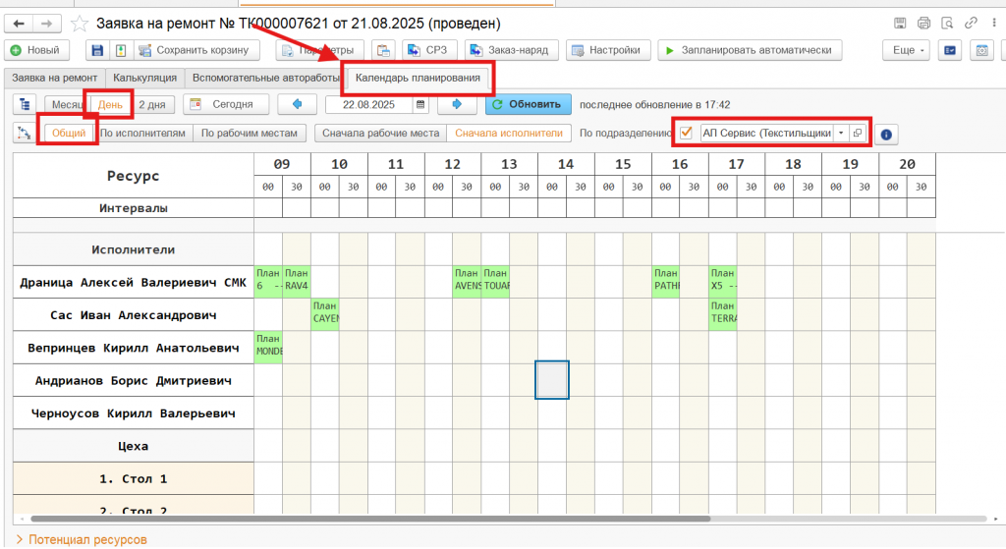Switch to the Калькуляция tab
This screenshot has width=1006, height=549.
click(144, 77)
